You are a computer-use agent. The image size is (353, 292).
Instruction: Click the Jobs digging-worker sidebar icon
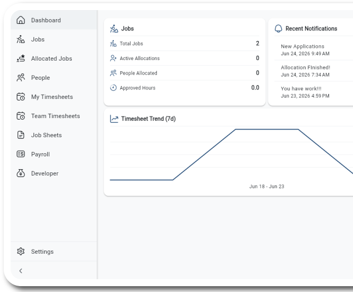point(21,39)
